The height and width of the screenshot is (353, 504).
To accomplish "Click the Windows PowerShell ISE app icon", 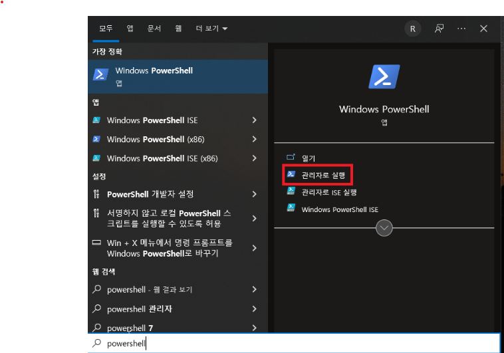I will pyautogui.click(x=96, y=120).
